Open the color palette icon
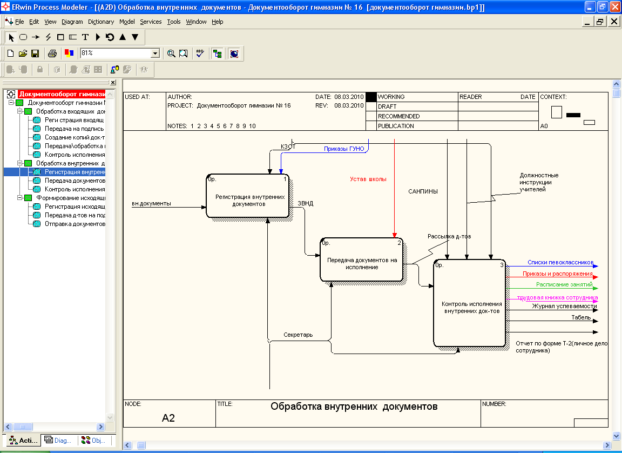The width and height of the screenshot is (622, 453). click(69, 54)
